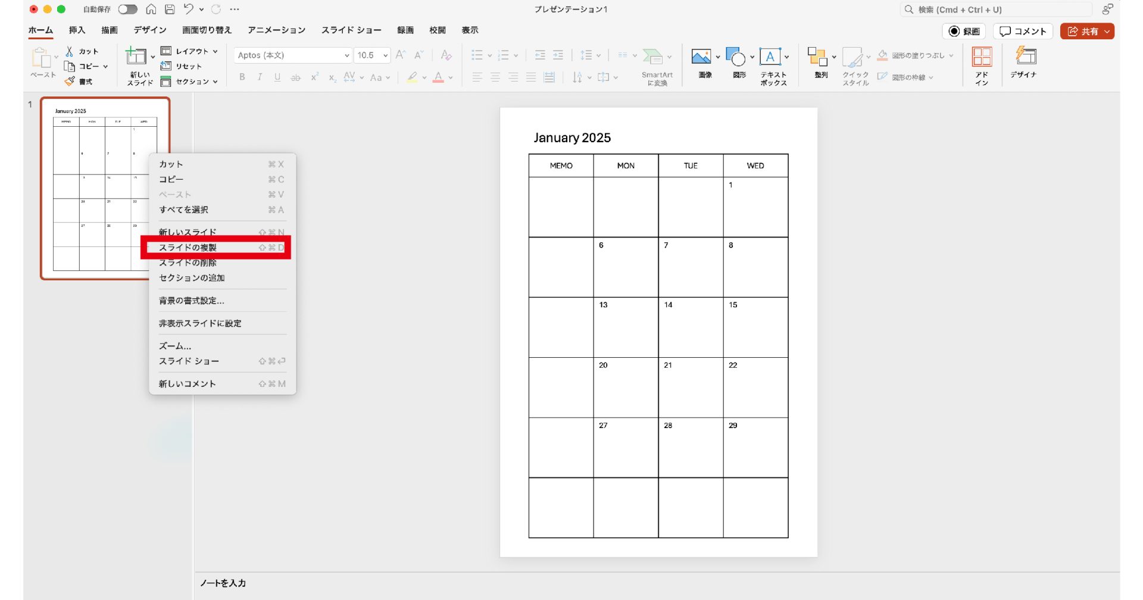
Task: Select スライドの複製 from context menu
Action: coord(188,248)
